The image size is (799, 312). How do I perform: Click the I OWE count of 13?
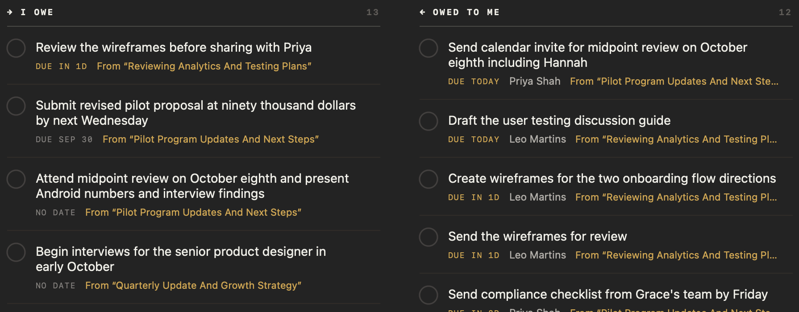372,12
